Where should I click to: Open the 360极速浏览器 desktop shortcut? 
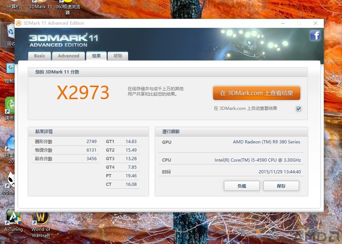[x=68, y=7]
